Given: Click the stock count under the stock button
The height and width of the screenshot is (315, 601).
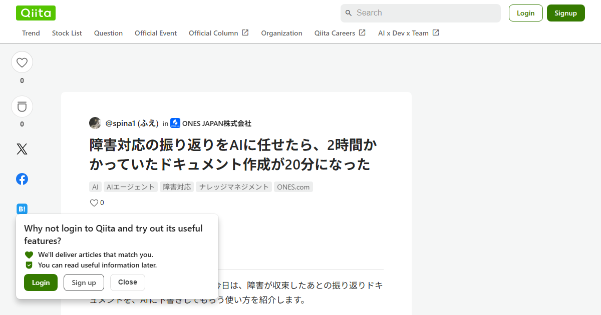Looking at the screenshot, I should coord(22,124).
